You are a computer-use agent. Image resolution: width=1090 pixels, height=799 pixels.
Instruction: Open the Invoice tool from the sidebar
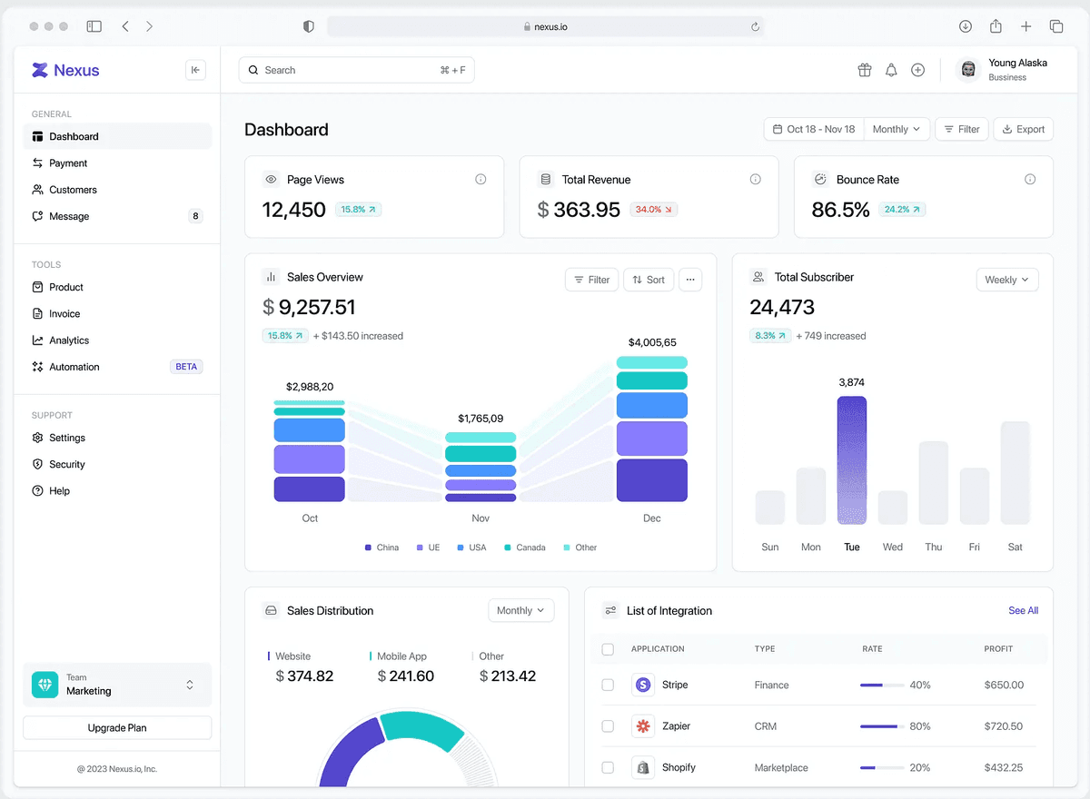coord(64,313)
